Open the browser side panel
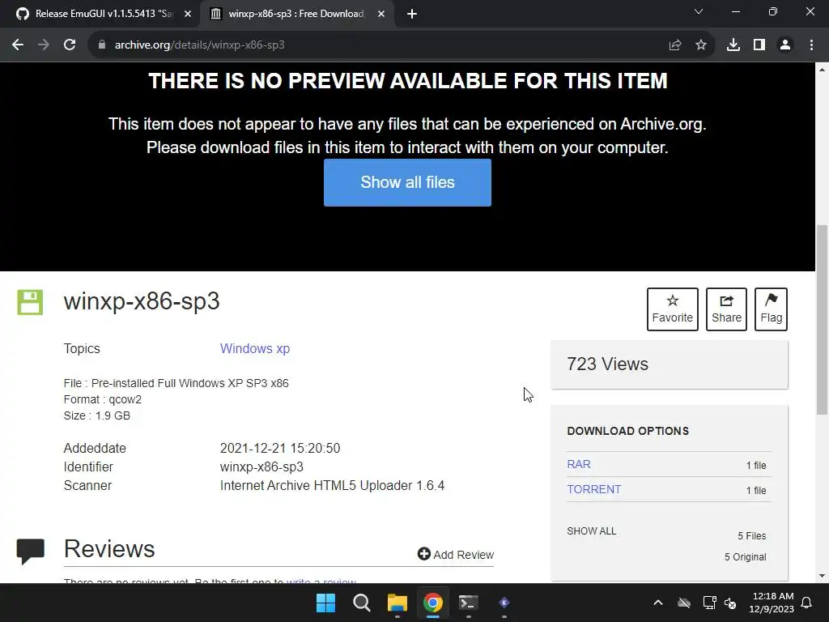 pos(759,45)
